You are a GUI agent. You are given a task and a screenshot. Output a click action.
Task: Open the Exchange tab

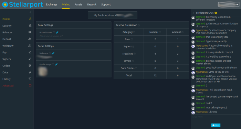[x=52, y=4]
